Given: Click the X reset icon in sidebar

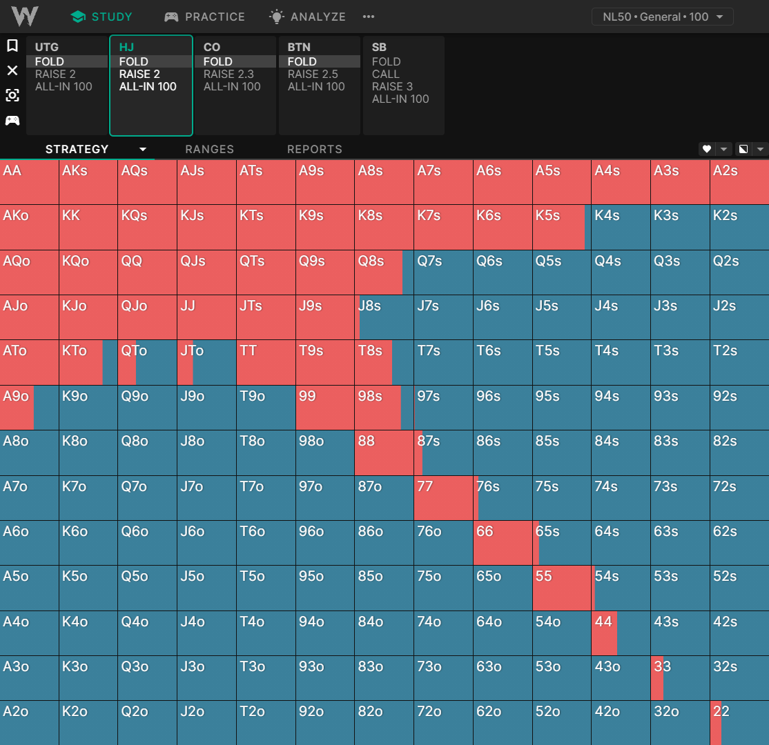Looking at the screenshot, I should 12,70.
